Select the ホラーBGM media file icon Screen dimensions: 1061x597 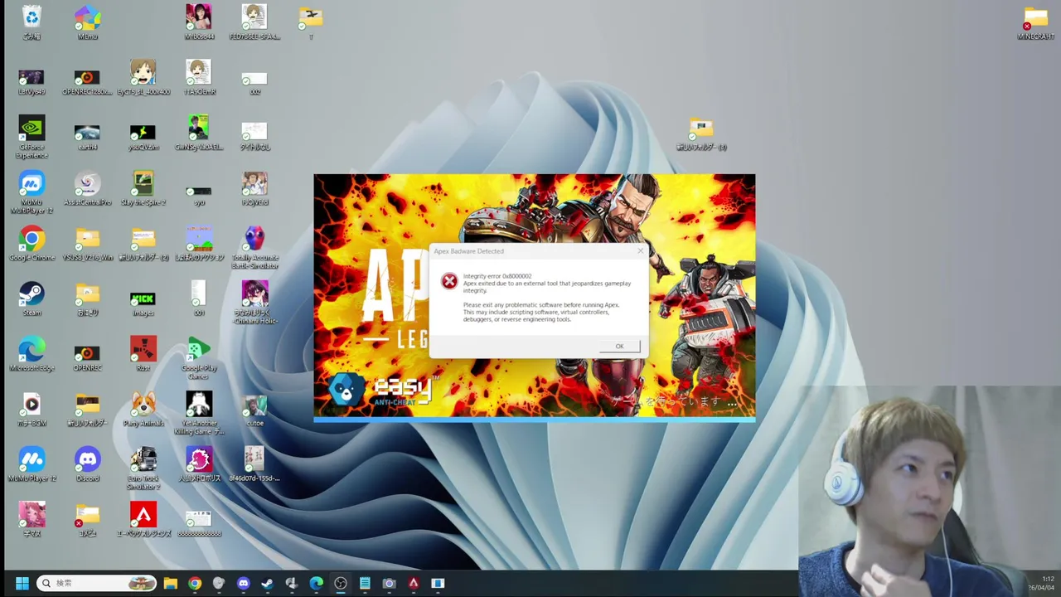pyautogui.click(x=31, y=410)
